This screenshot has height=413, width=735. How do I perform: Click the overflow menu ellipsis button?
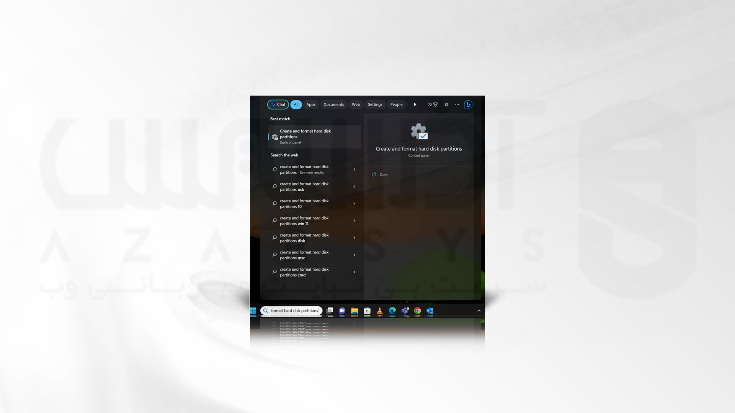pos(457,105)
